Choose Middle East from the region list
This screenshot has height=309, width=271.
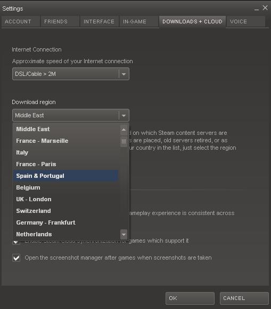[x=65, y=129]
